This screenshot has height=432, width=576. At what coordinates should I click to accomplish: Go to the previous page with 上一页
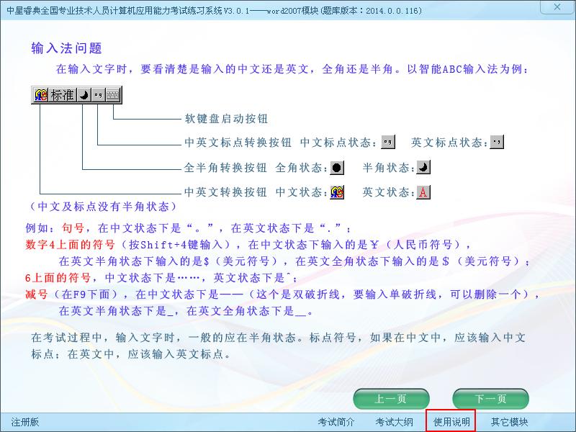pos(391,399)
